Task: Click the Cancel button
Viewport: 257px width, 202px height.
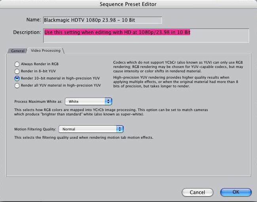Action: tap(198, 192)
